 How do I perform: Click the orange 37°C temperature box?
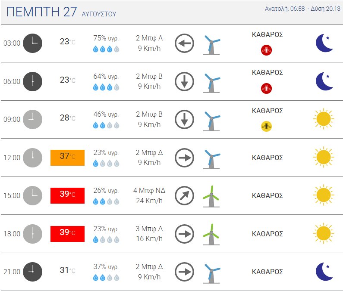tap(67, 158)
